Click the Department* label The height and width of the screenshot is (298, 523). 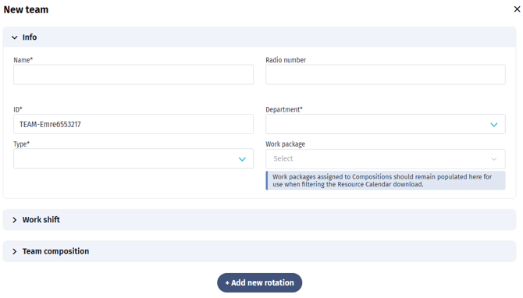pyautogui.click(x=284, y=110)
